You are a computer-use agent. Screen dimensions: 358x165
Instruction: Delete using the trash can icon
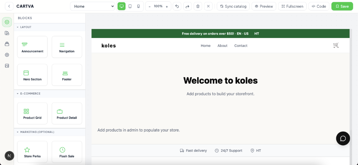(x=198, y=6)
